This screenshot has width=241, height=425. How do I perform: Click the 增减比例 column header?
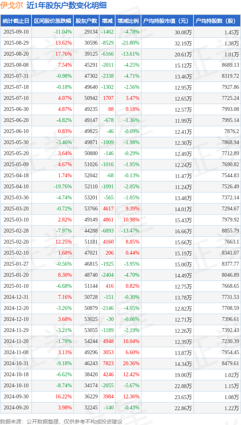(128, 21)
